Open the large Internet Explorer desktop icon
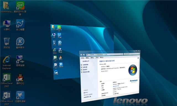The height and width of the screenshot is (106, 177). (7, 62)
